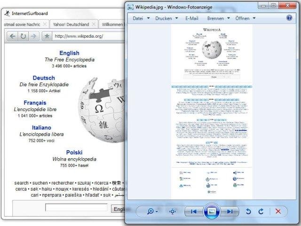This screenshot has width=301, height=226.
Task: Click the fit-to-window actual size icon
Action: [173, 211]
